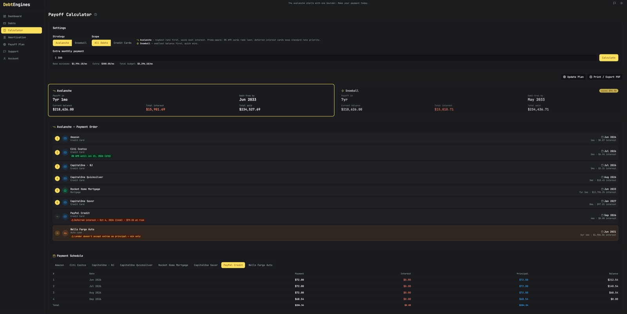Click the Avalanche trending icon in results card
The height and width of the screenshot is (314, 627).
[x=54, y=91]
